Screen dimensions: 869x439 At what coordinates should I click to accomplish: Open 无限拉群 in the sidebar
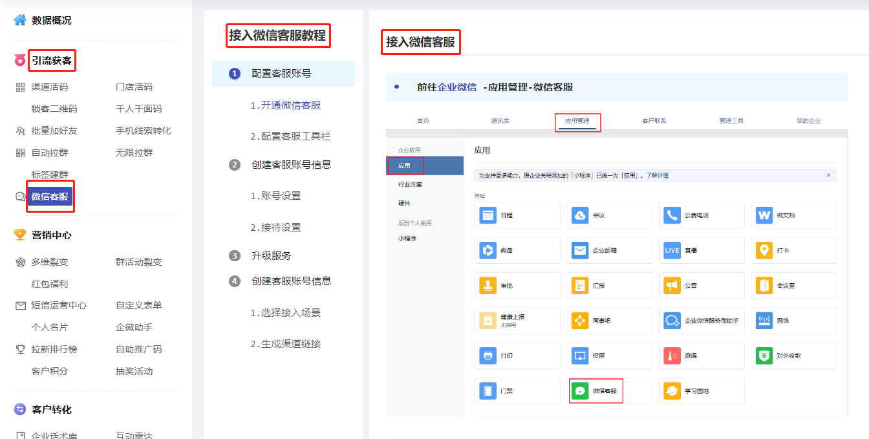coord(134,153)
